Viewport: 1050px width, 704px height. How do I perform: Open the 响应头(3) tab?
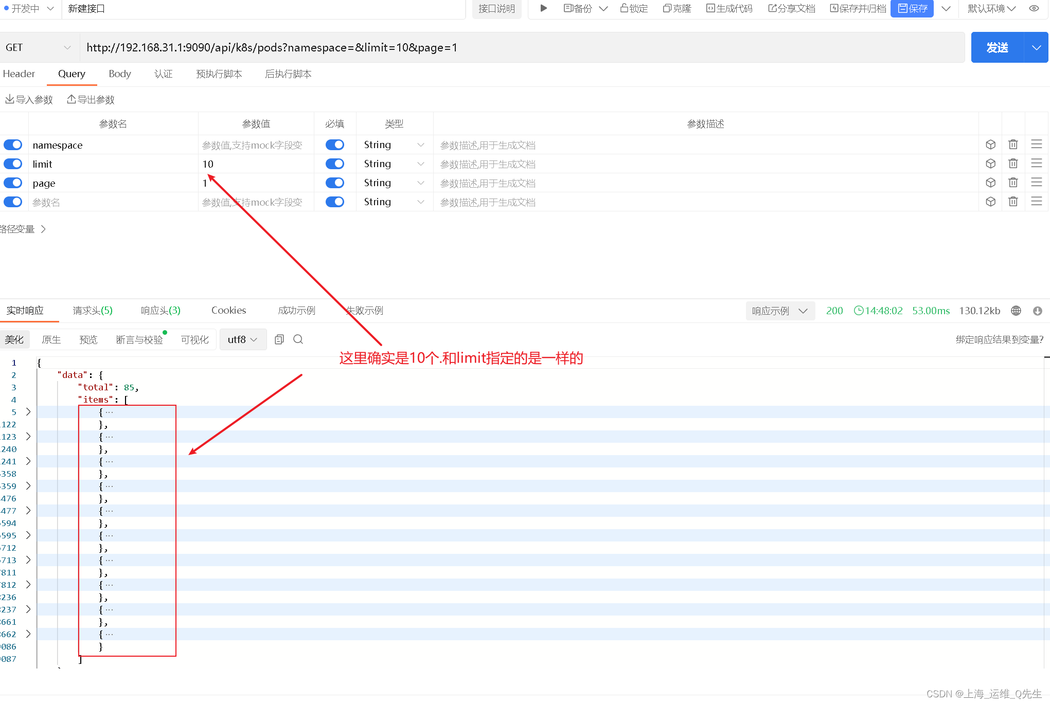pyautogui.click(x=161, y=311)
